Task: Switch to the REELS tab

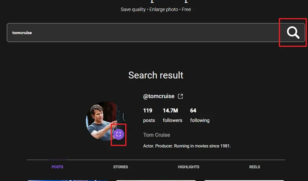Action: pos(254,167)
